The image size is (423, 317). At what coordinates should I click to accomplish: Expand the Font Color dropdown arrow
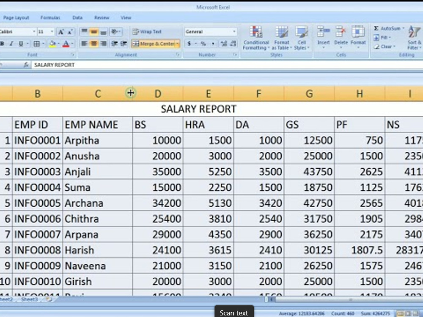(72, 44)
